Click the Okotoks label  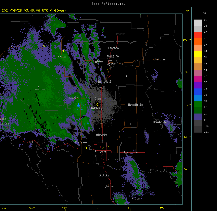tap(104, 175)
